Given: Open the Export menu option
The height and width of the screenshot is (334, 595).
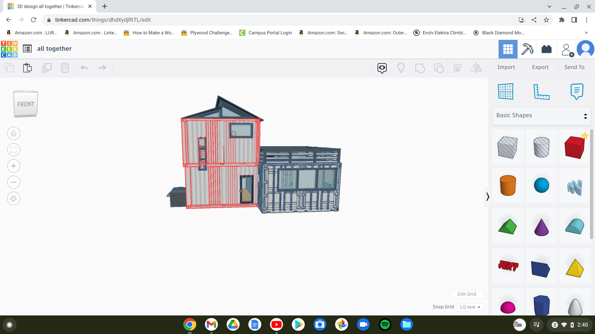Looking at the screenshot, I should pyautogui.click(x=540, y=67).
